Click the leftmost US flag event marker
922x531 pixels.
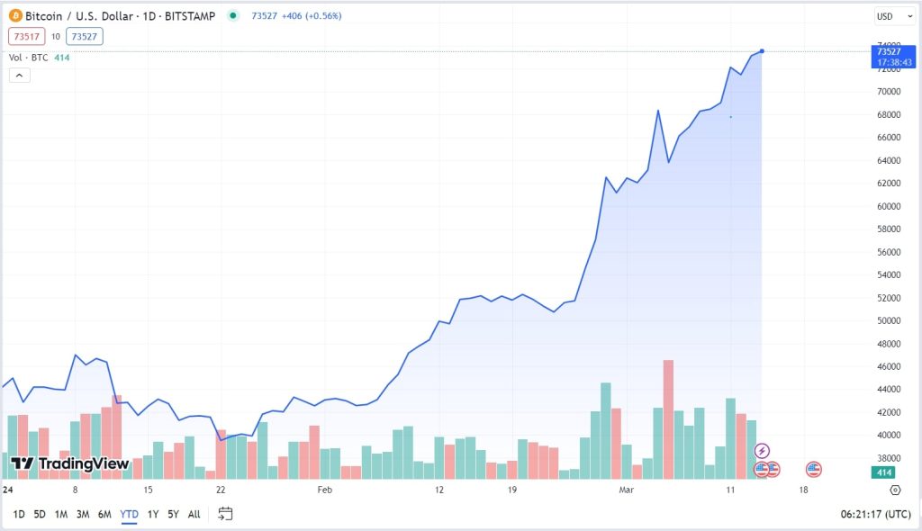tap(762, 469)
